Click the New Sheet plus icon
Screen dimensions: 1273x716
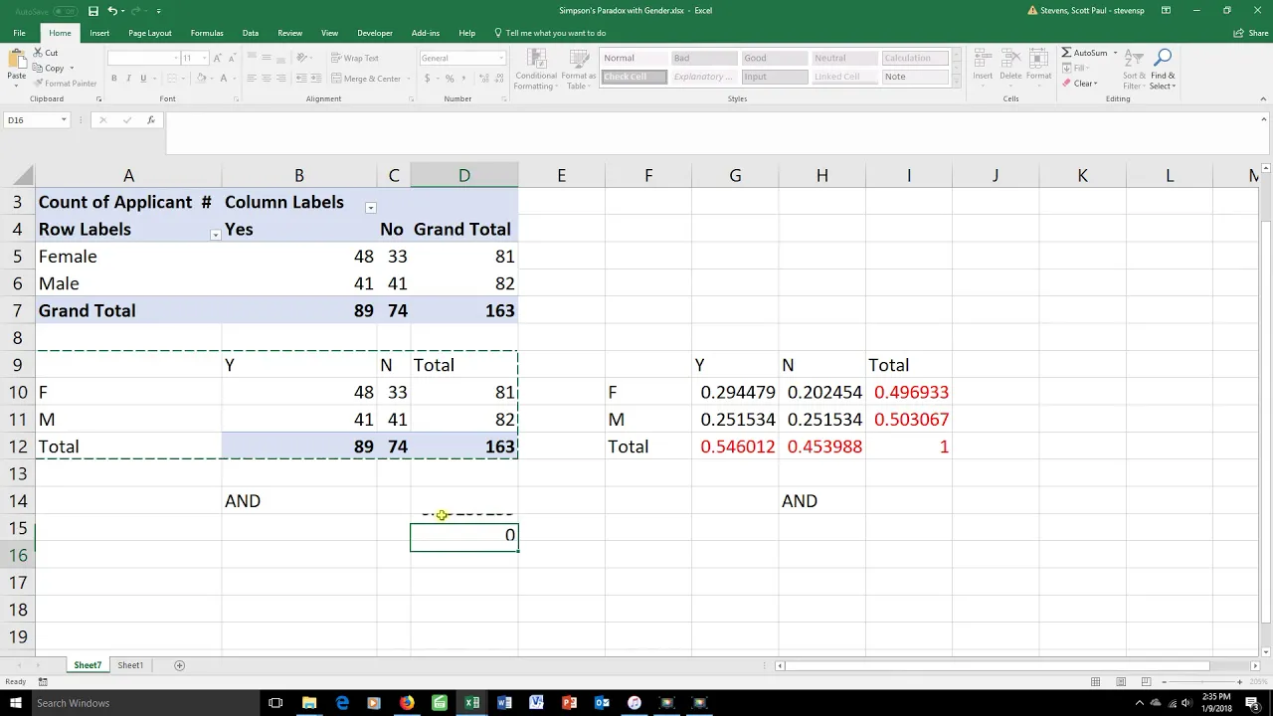(x=180, y=665)
